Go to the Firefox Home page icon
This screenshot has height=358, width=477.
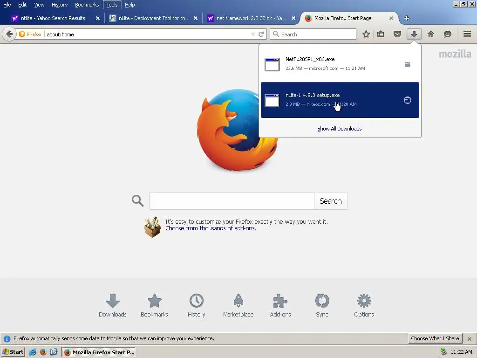tap(431, 34)
